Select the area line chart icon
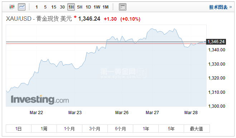236x138 pixels. (x=22, y=7)
